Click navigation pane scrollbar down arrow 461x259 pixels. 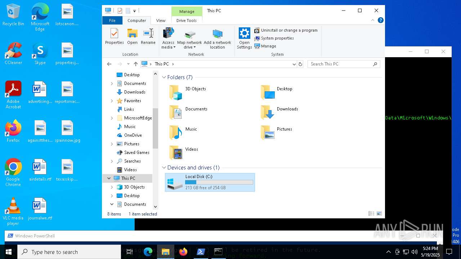(x=156, y=207)
